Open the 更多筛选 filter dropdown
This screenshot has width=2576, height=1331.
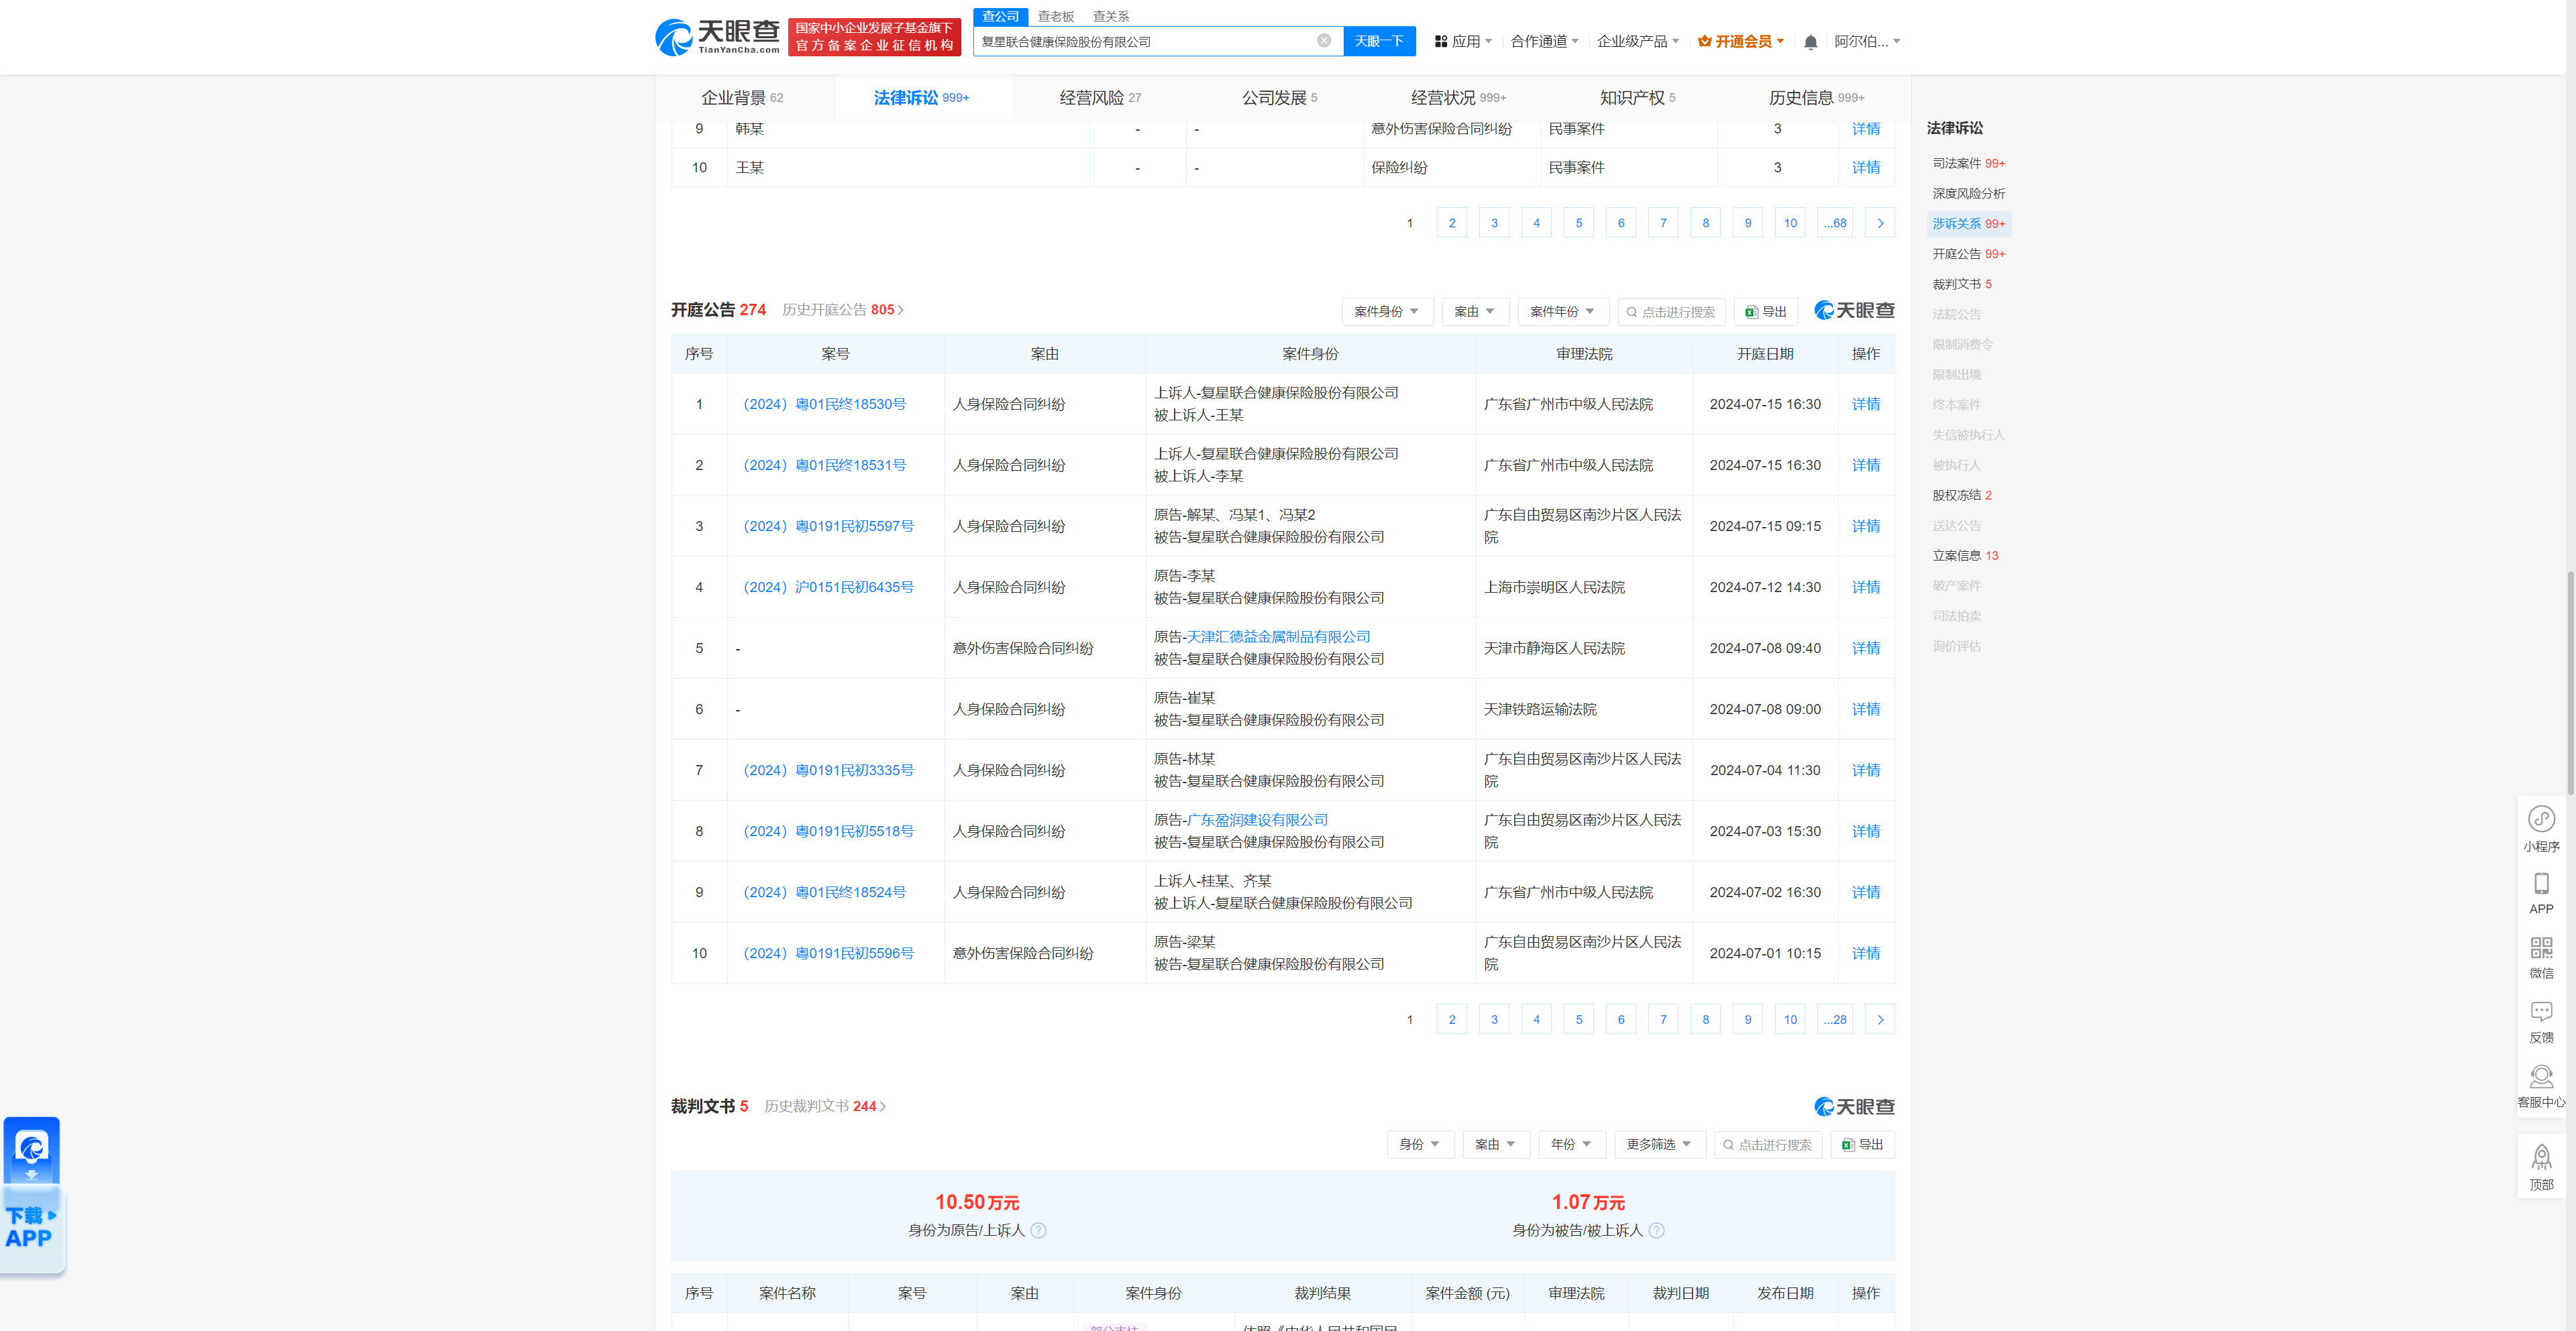pyautogui.click(x=1659, y=1144)
